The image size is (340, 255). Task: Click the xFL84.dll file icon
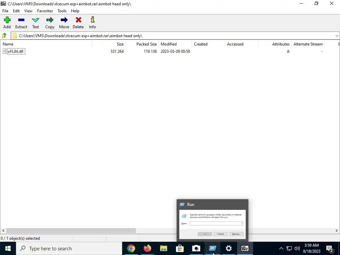tap(5, 51)
